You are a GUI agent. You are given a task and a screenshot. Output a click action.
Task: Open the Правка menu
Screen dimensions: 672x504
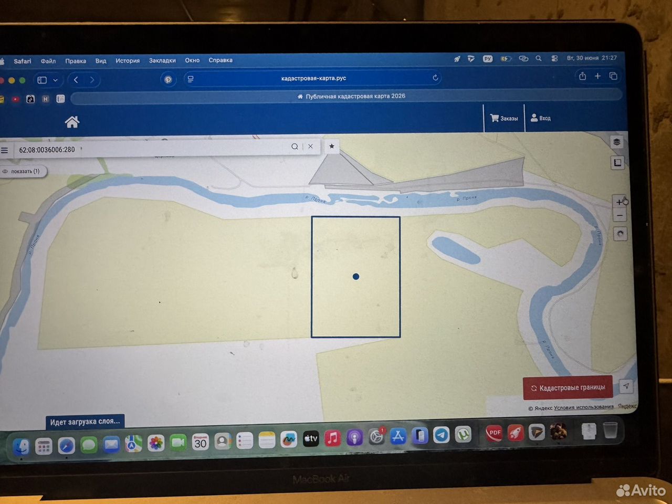tap(76, 61)
